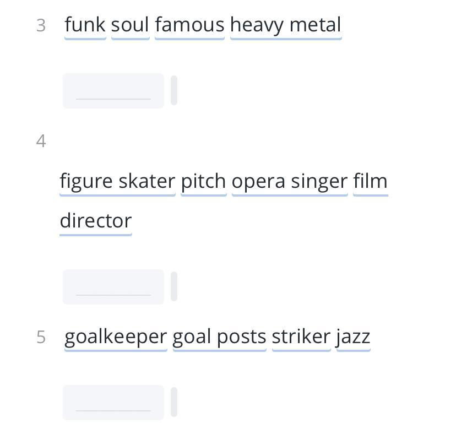
Task: Click the gray bar next to answer 4
Action: [x=174, y=287]
